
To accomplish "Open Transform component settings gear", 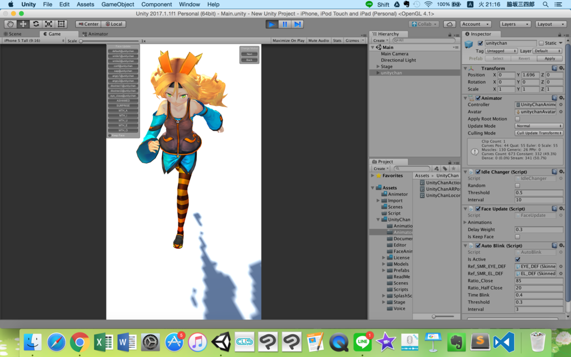I will 562,68.
